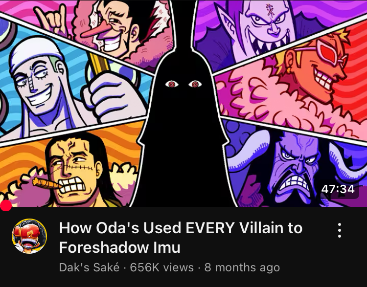Click the red watch-progress dot
The height and width of the screenshot is (287, 367).
pyautogui.click(x=5, y=206)
